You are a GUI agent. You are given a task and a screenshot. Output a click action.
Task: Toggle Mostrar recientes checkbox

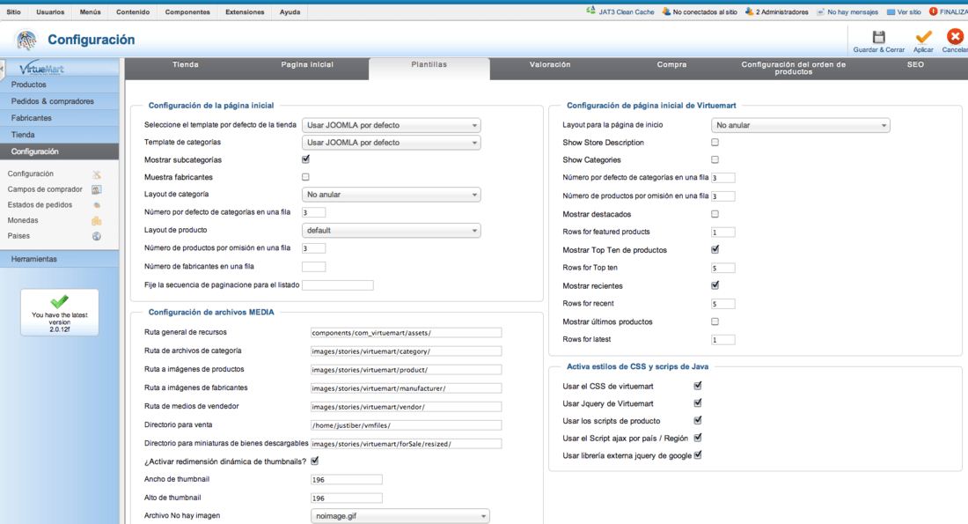coord(715,285)
